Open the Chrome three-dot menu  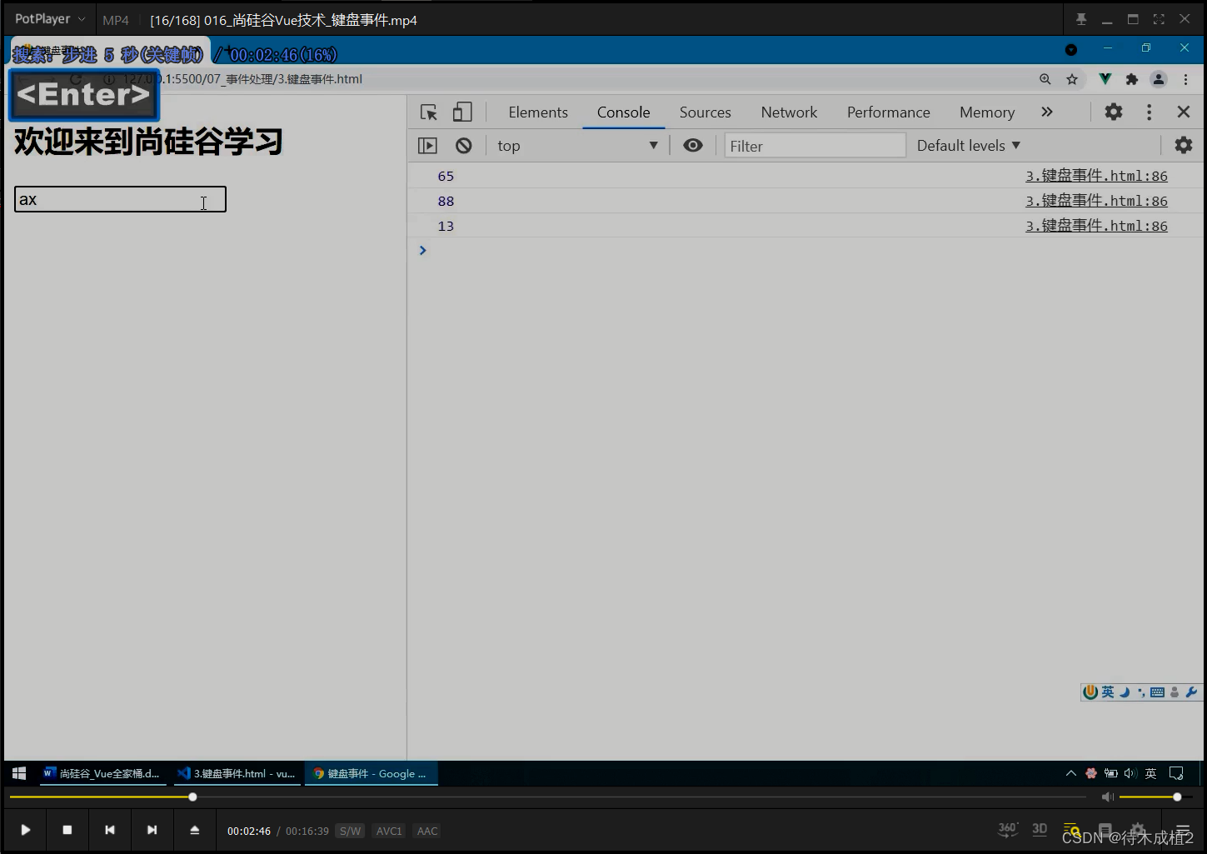pos(1185,79)
